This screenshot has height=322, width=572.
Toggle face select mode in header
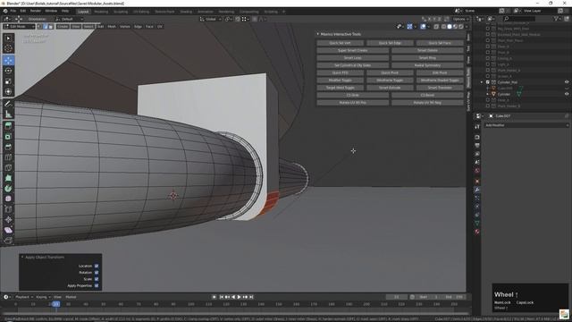pyautogui.click(x=51, y=27)
